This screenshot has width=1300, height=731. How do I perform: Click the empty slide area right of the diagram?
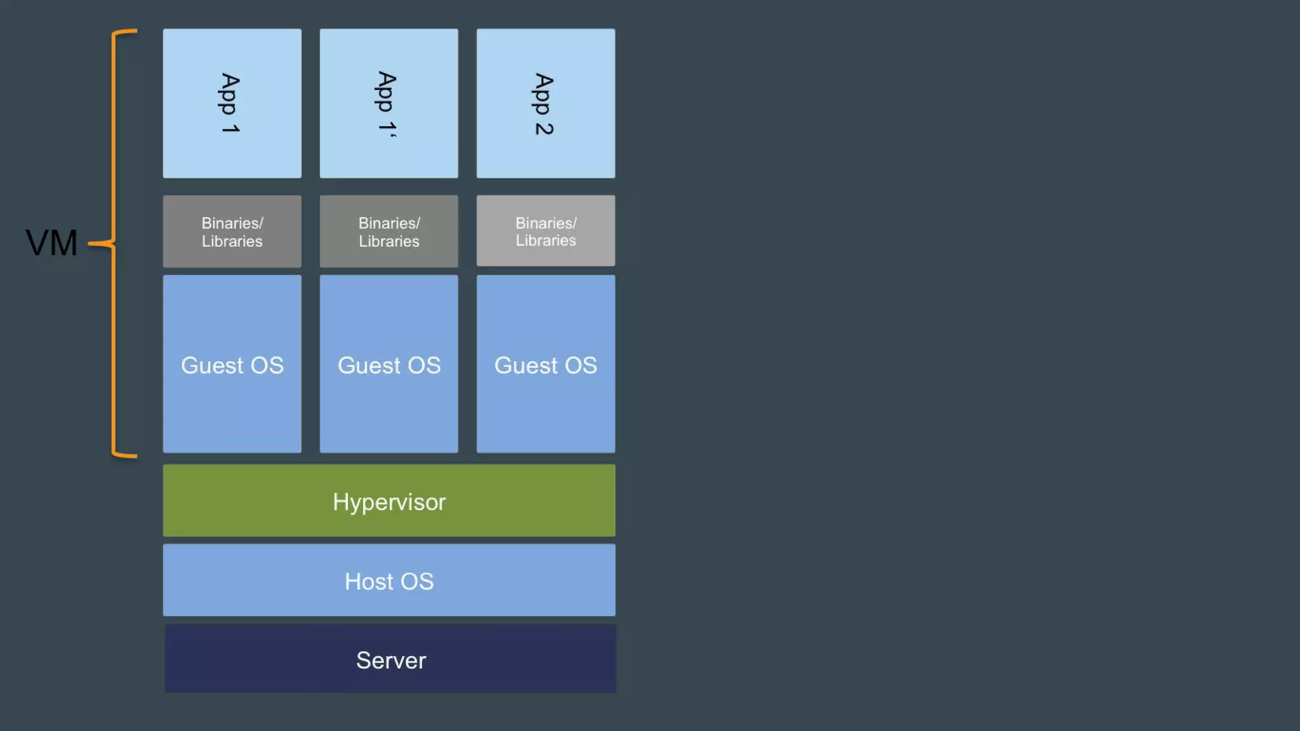(x=952, y=365)
